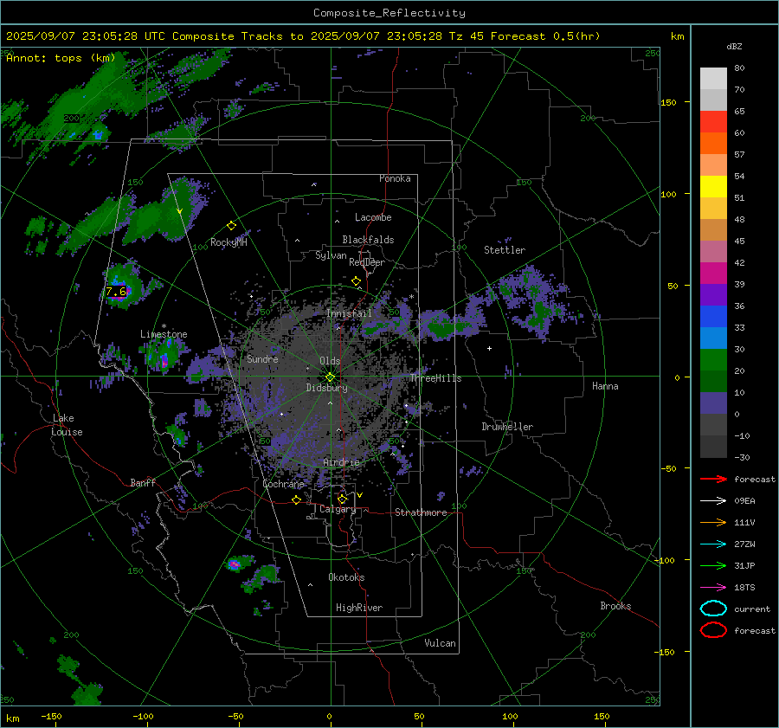Click the Vulcan label
The height and width of the screenshot is (728, 779).
[440, 643]
